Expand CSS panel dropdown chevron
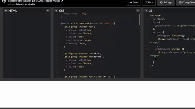Image resolution: width=195 pixels, height=109 pixels. 138,11
